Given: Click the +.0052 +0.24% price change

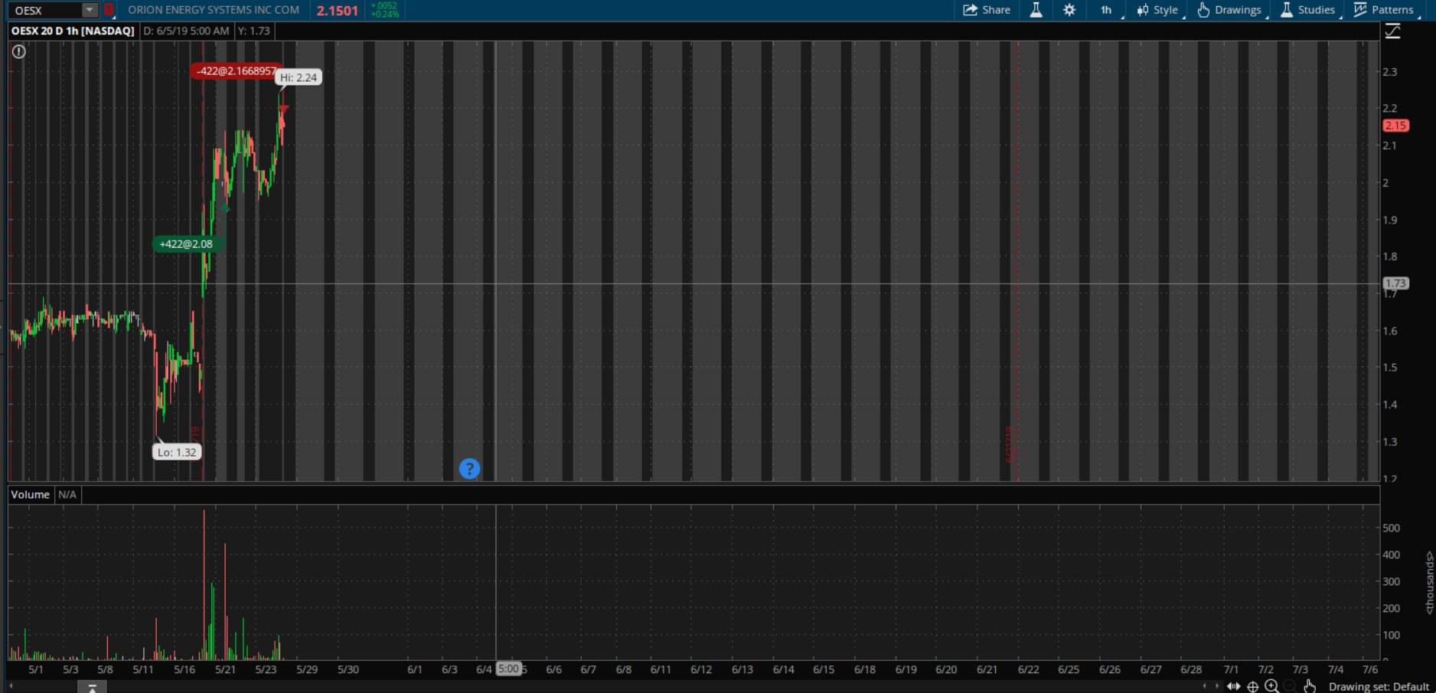Looking at the screenshot, I should 385,10.
